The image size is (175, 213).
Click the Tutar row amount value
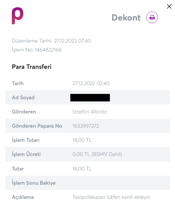82,168
